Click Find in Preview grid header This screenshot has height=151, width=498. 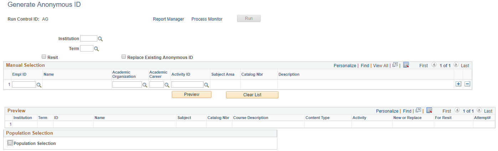pos(407,111)
